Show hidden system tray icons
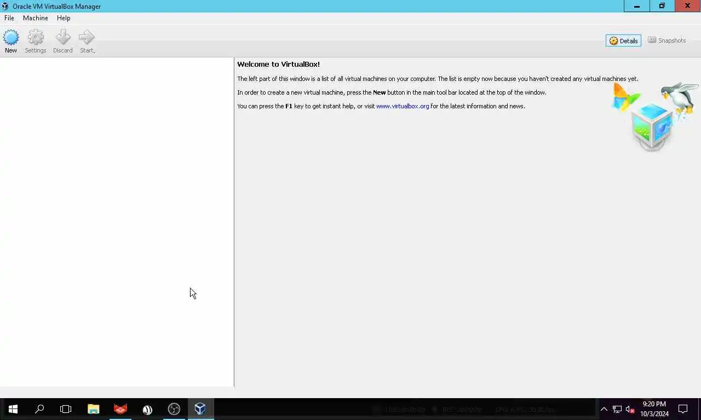Screen dimensions: 701x420 click(x=604, y=409)
